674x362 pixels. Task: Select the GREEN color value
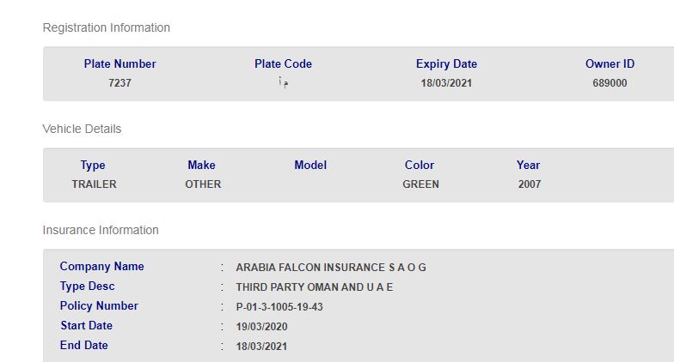[420, 184]
